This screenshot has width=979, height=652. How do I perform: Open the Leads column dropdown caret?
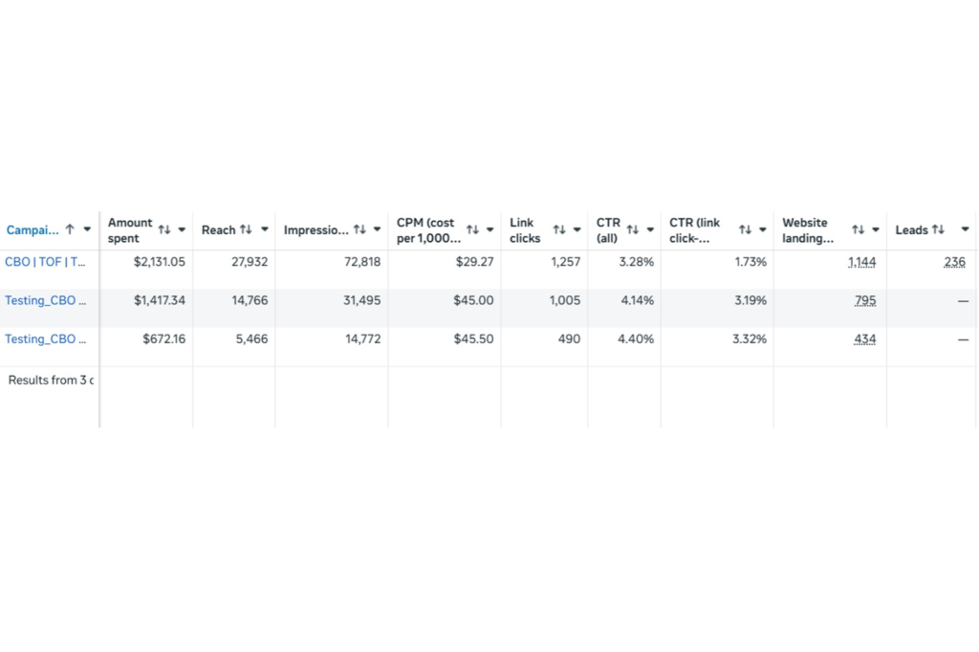964,229
